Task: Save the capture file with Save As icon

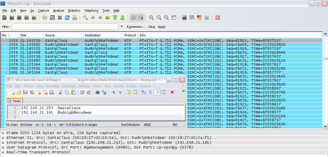Action: tap(52, 18)
